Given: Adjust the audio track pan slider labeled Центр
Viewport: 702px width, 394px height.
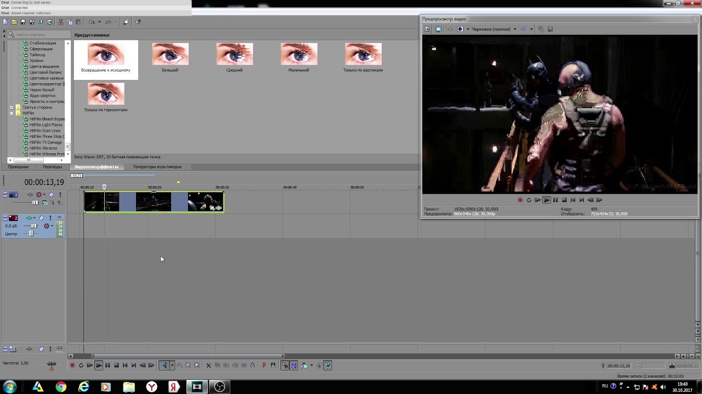Looking at the screenshot, I should point(31,234).
